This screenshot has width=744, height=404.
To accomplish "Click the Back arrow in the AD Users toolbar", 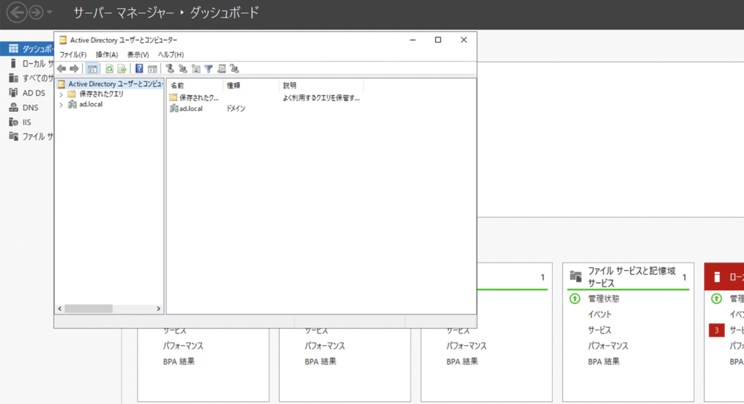I will 62,69.
